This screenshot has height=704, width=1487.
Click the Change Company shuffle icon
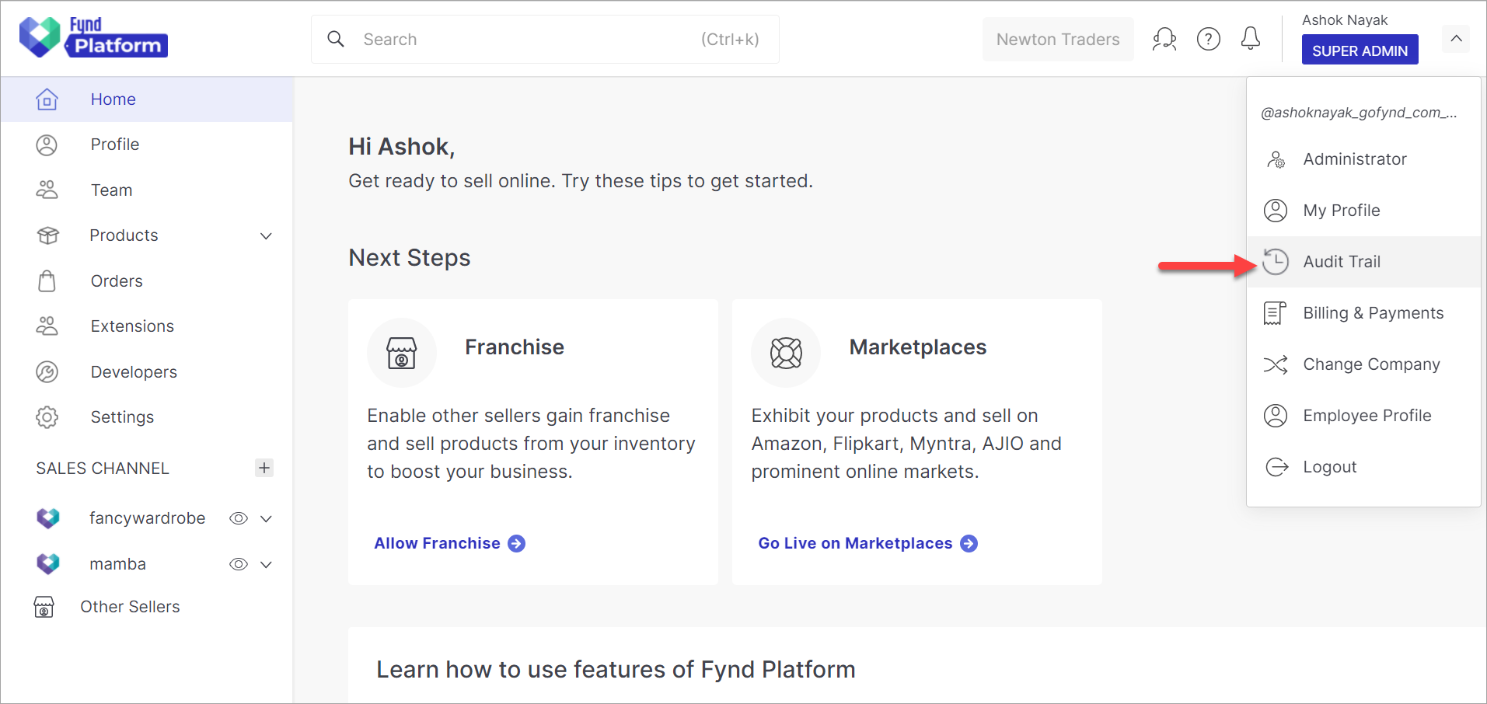1276,364
